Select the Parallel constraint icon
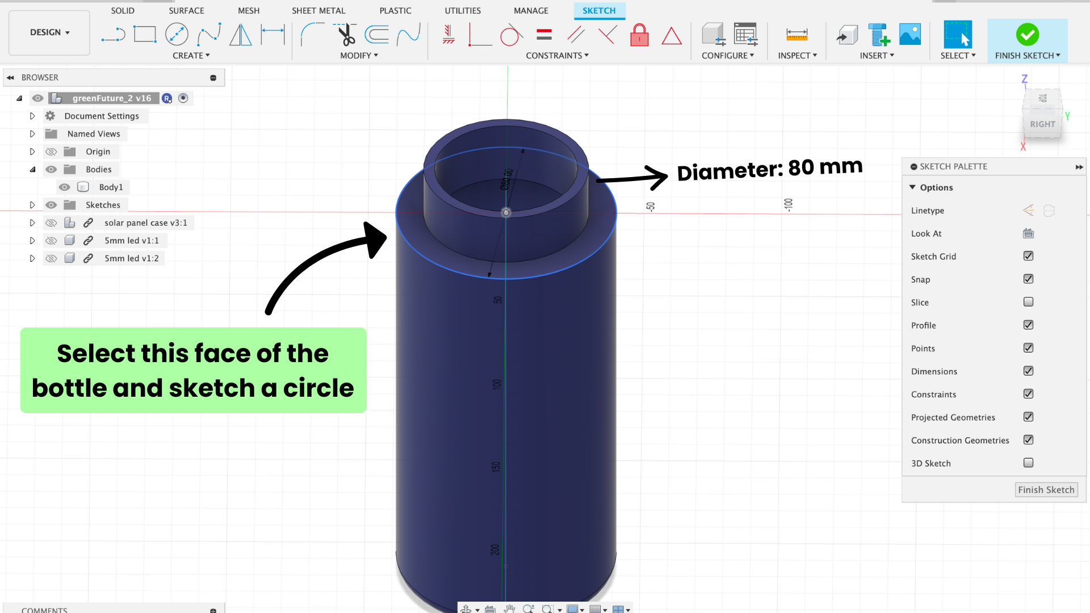Viewport: 1090px width, 613px height. (x=576, y=35)
